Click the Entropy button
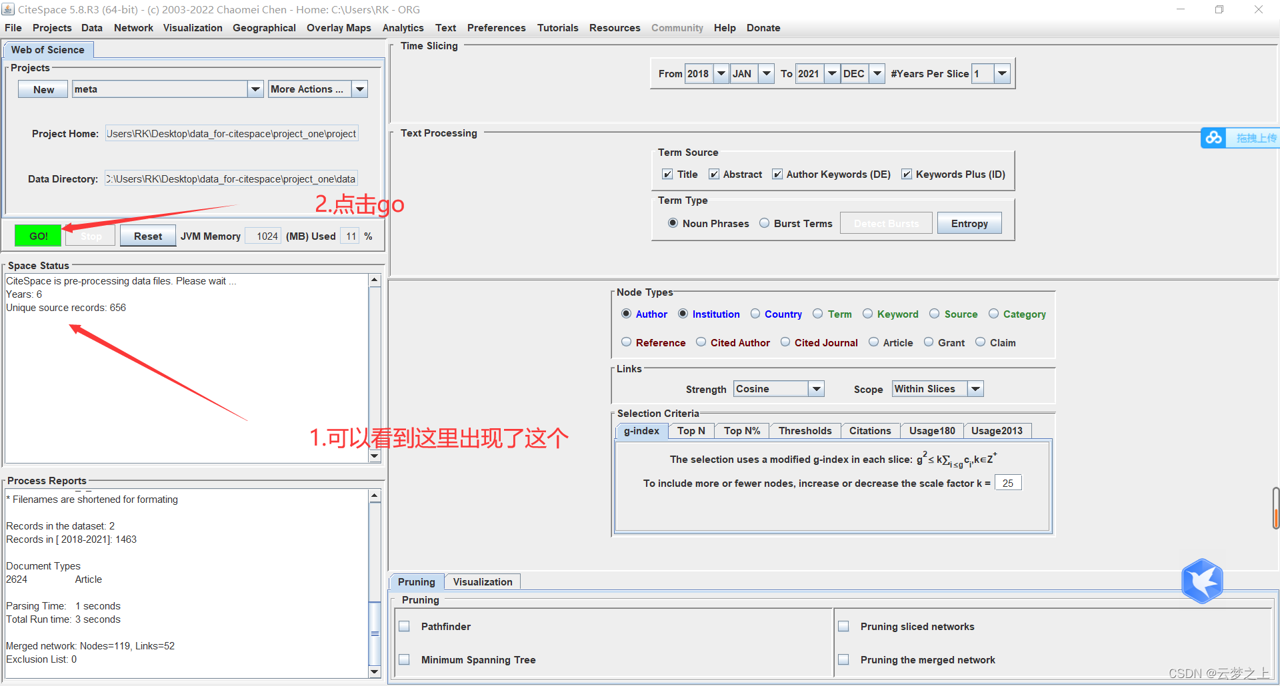 (969, 223)
